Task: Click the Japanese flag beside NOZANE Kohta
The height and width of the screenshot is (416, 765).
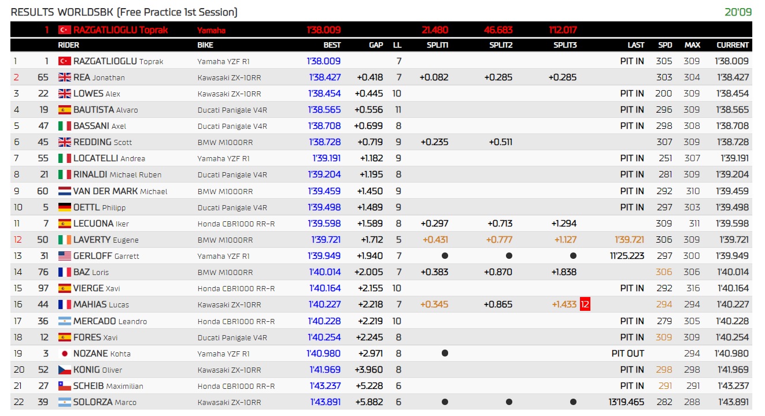Action: [x=64, y=354]
